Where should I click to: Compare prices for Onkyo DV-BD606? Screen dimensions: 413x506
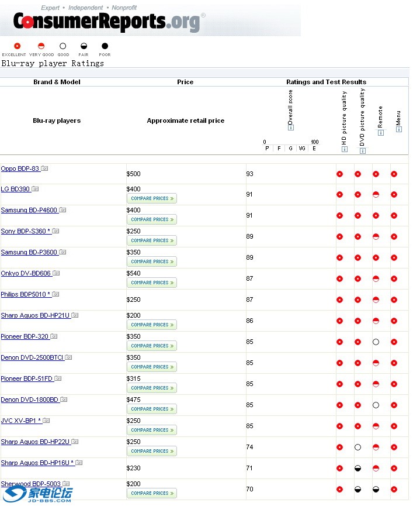coord(152,283)
